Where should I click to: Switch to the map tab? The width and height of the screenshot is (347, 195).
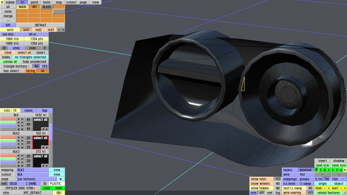(x=59, y=2)
